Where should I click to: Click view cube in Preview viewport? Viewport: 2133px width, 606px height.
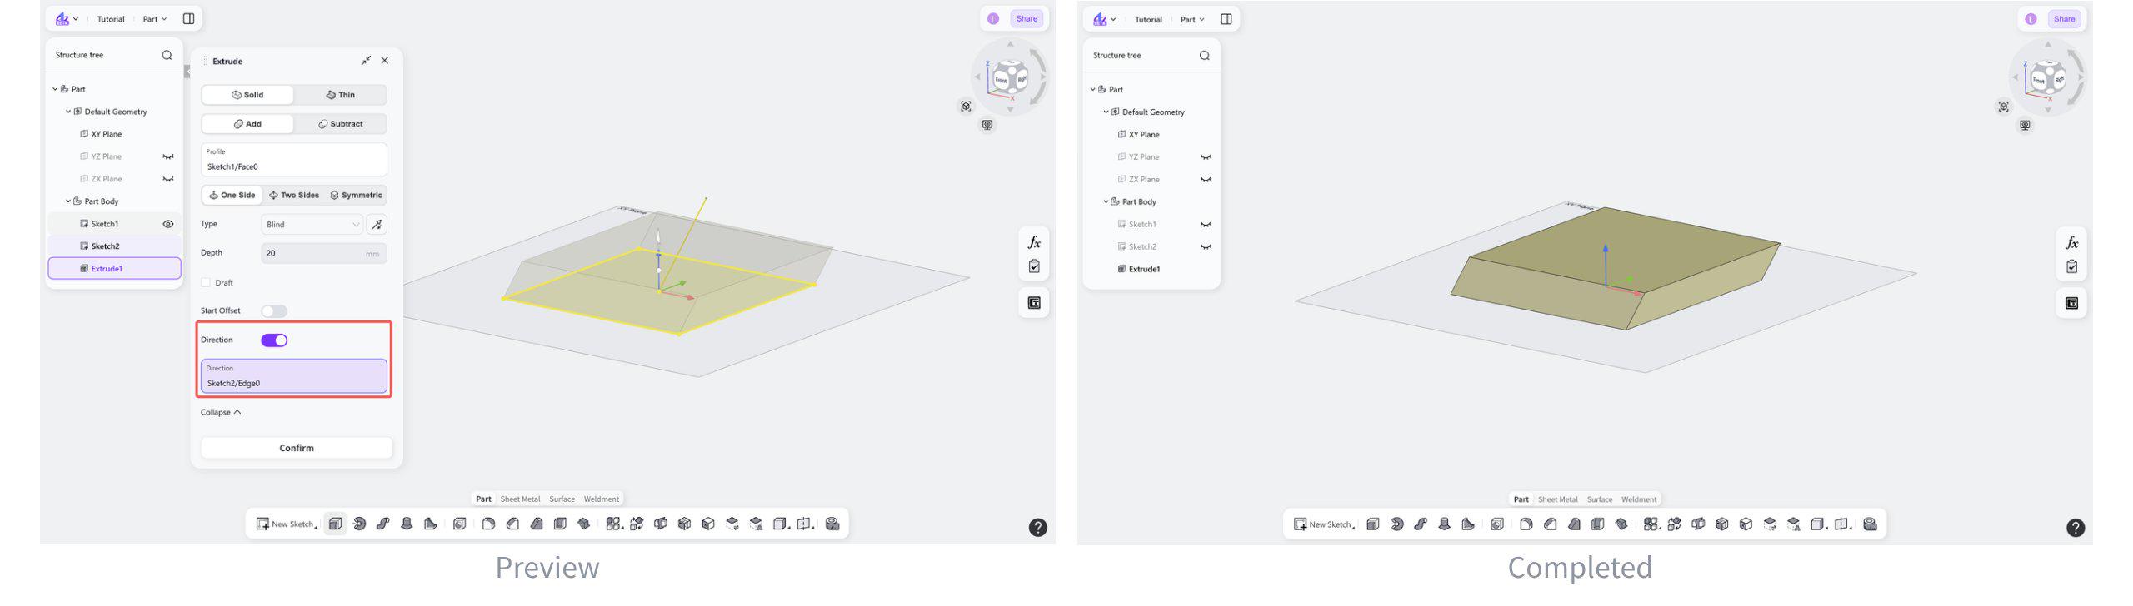1010,77
